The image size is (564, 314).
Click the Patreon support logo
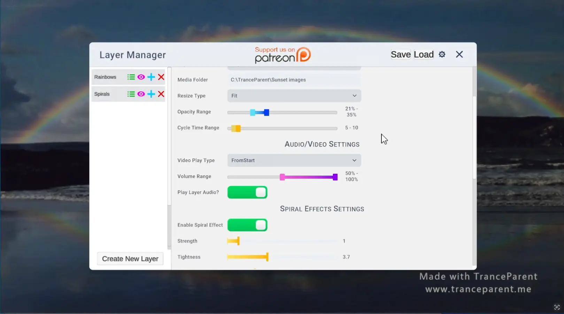[x=283, y=55]
